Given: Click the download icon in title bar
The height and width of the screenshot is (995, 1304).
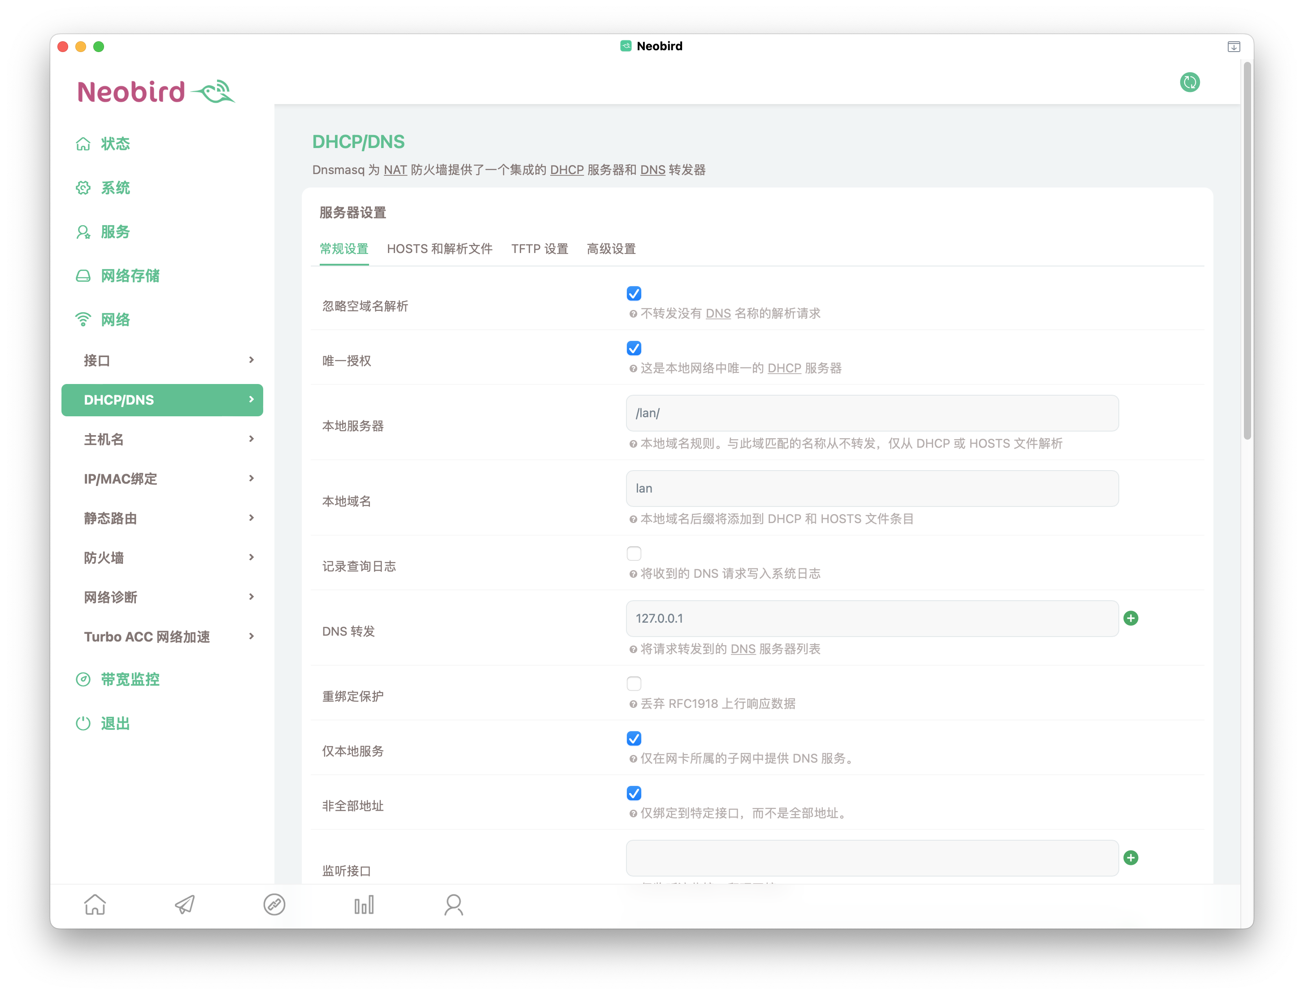Looking at the screenshot, I should click(x=1234, y=47).
